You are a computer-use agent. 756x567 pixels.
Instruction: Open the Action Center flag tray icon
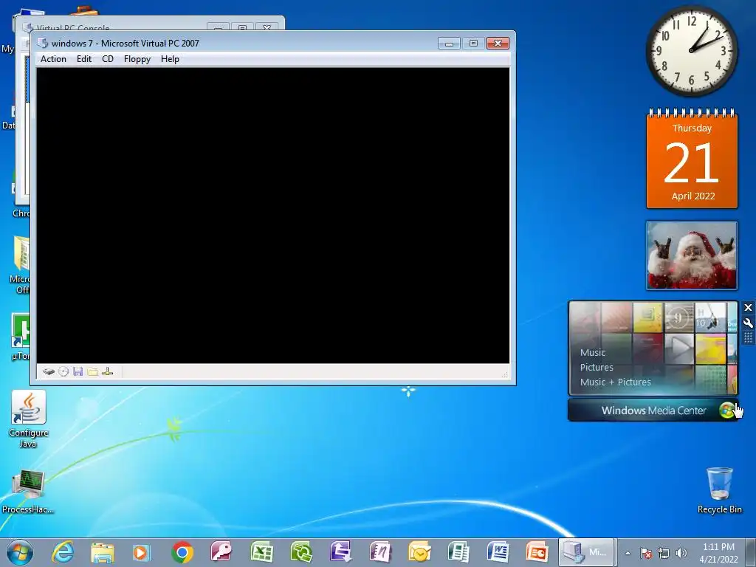click(646, 553)
